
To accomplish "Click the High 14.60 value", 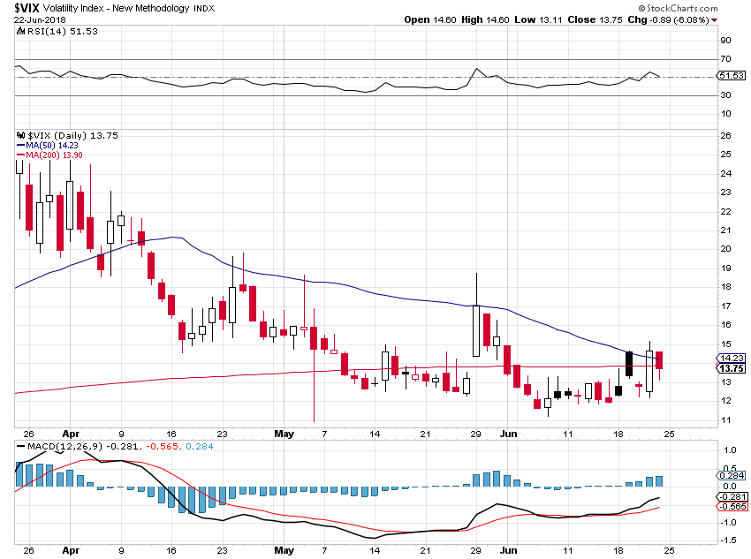I will pyautogui.click(x=485, y=19).
